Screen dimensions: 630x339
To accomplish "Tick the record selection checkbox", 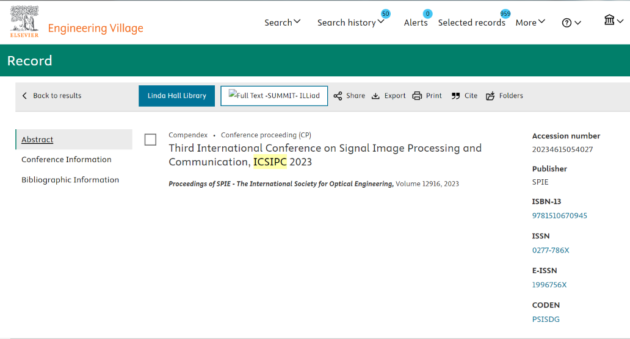I will coord(150,140).
